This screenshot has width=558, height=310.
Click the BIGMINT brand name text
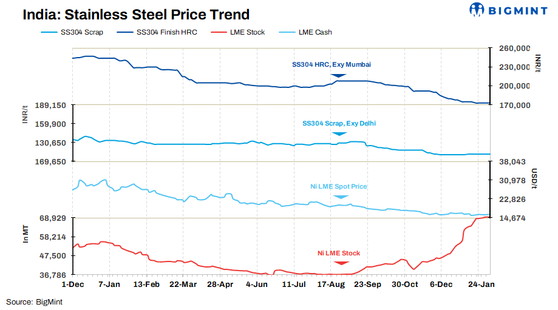(517, 10)
